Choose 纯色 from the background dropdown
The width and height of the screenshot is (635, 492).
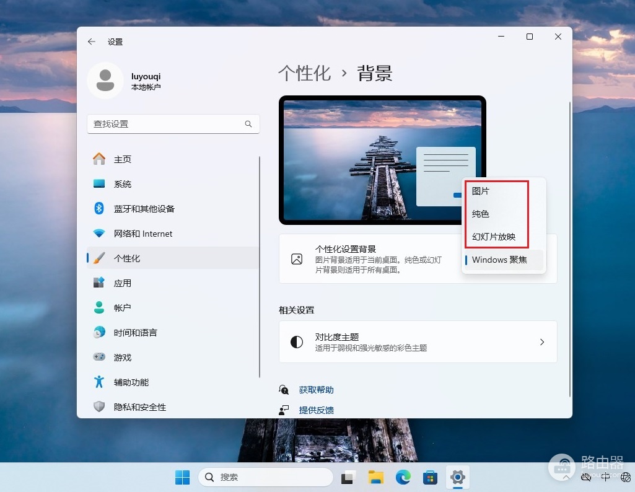[504, 214]
